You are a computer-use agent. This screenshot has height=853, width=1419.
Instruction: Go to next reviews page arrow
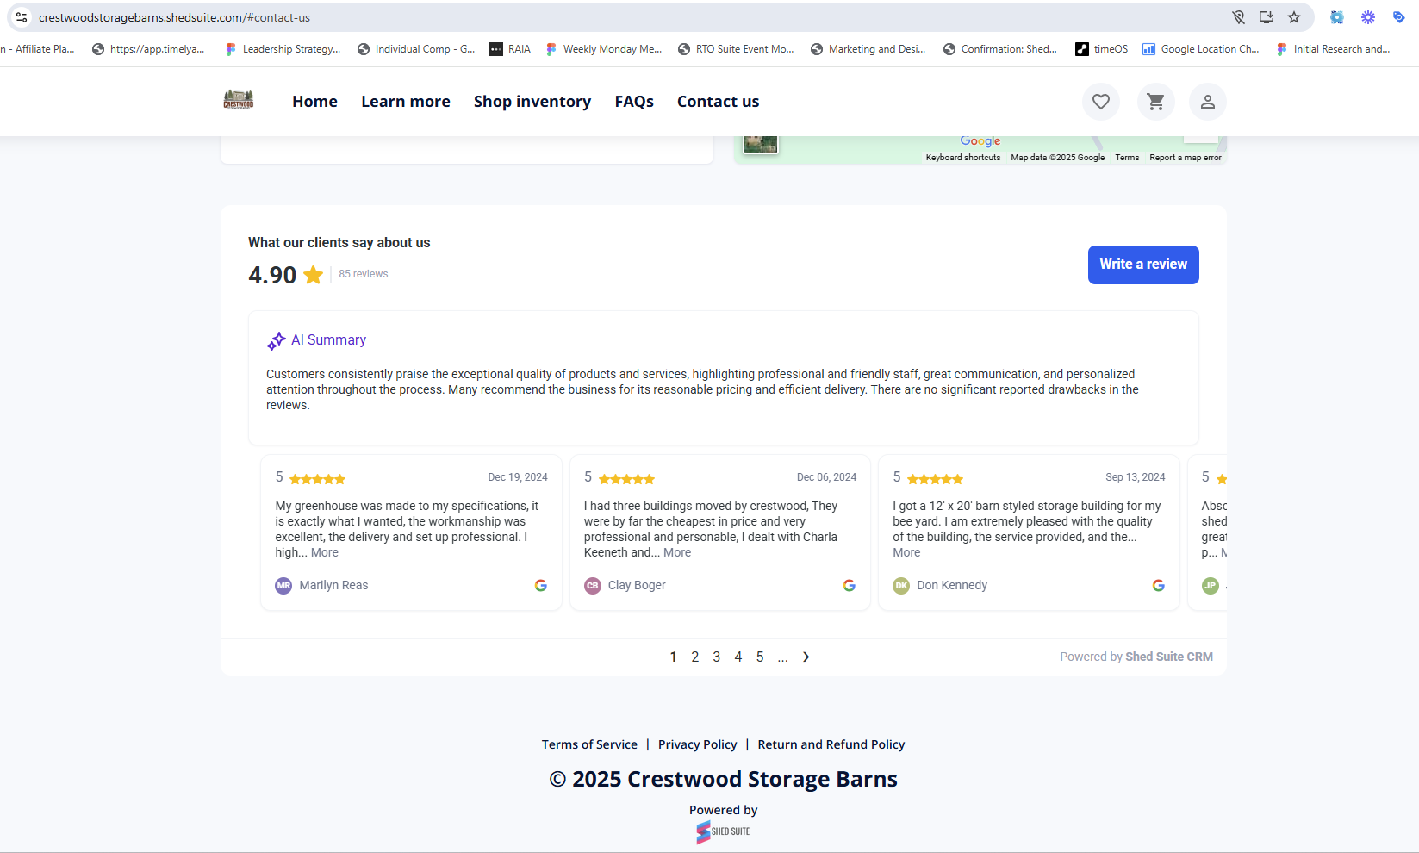pos(806,657)
